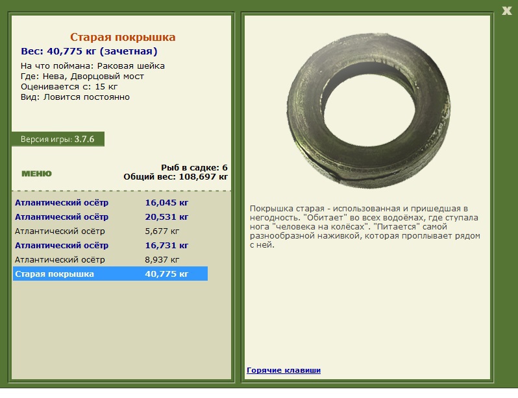Click the Рыб в садке: 6 text
The image size is (518, 398).
[x=194, y=168]
